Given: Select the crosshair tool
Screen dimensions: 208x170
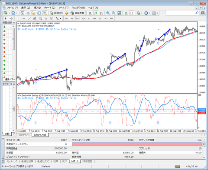Looking at the screenshot, I should coord(11,18).
